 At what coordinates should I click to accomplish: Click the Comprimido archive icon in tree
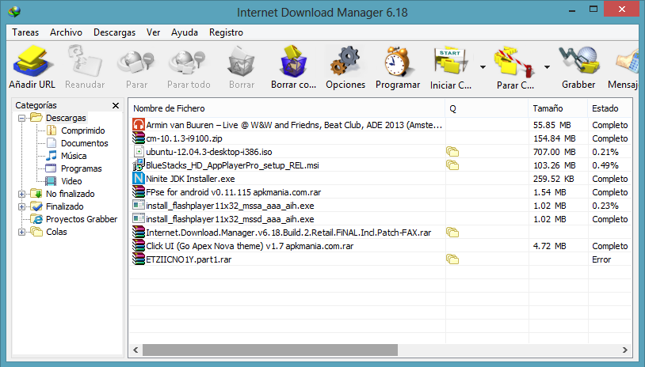[52, 131]
